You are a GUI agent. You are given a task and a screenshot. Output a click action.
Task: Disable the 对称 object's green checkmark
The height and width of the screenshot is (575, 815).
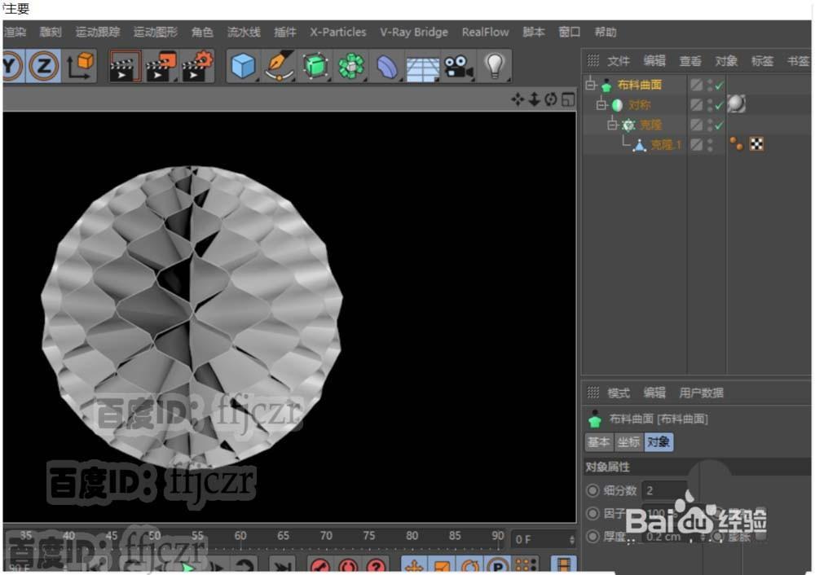720,104
